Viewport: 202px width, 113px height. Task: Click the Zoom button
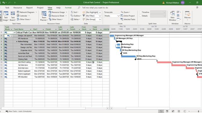[x=125, y=12]
